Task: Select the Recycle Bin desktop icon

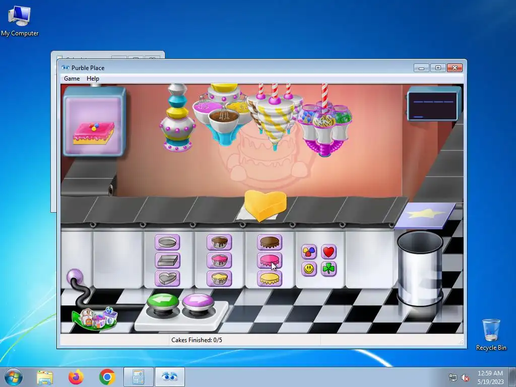Action: pyautogui.click(x=491, y=335)
